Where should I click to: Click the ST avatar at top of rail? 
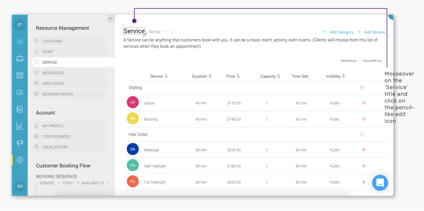click(20, 25)
